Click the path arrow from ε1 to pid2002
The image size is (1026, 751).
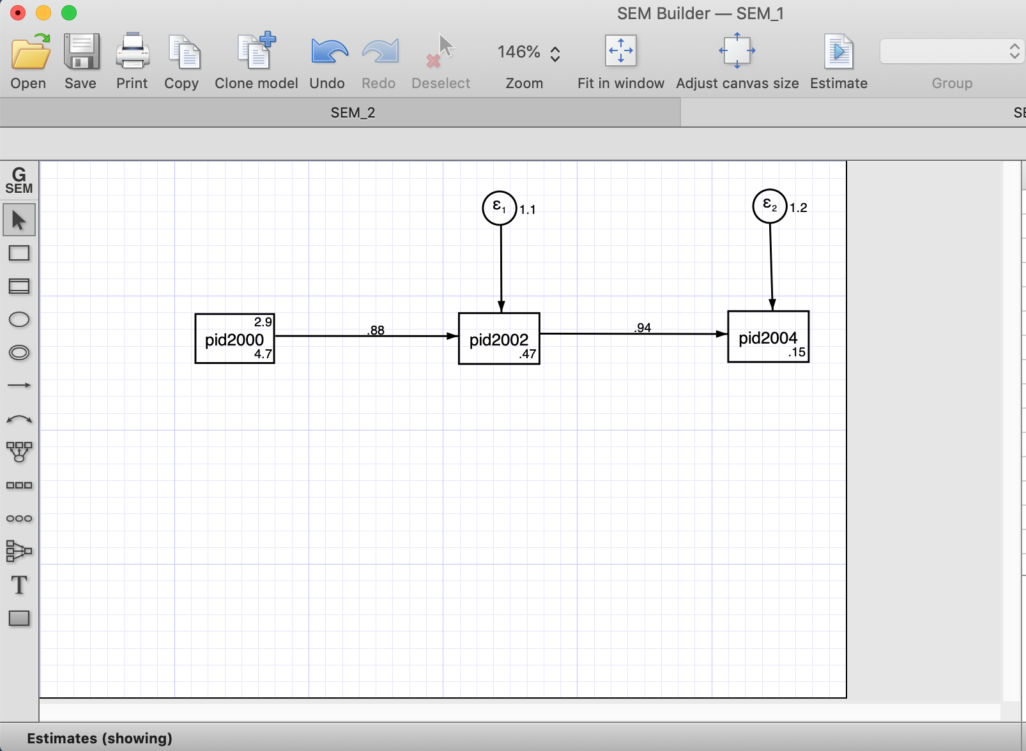501,268
